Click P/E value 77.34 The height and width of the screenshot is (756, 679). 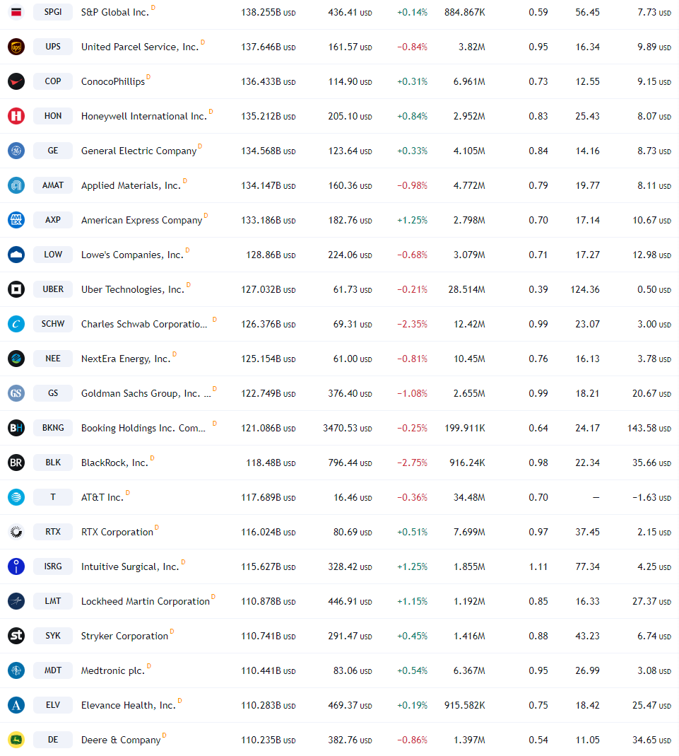coord(588,567)
